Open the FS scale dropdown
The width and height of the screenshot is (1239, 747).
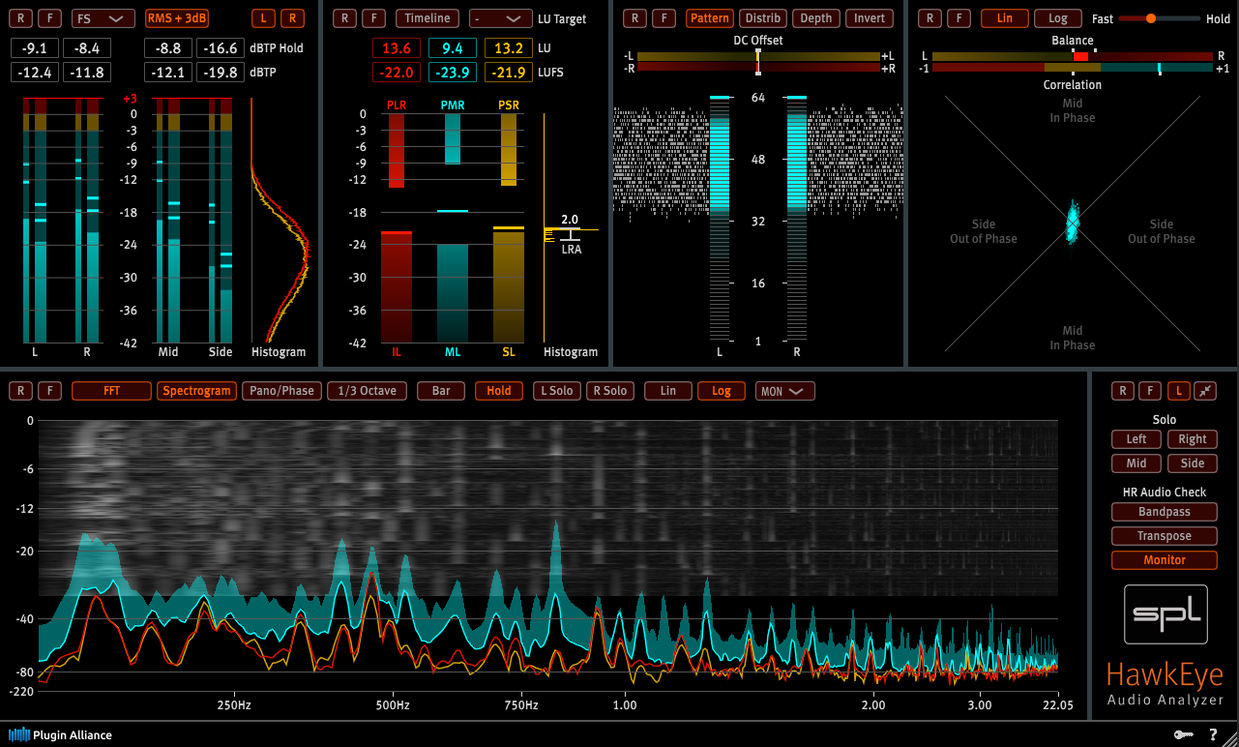pyautogui.click(x=103, y=18)
